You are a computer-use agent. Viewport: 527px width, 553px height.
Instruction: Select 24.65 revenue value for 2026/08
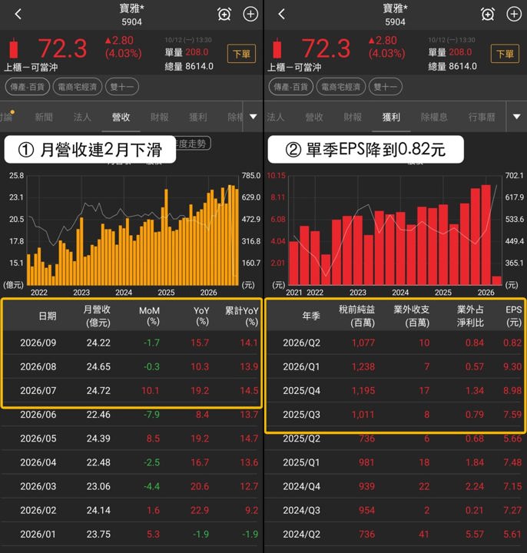99,367
